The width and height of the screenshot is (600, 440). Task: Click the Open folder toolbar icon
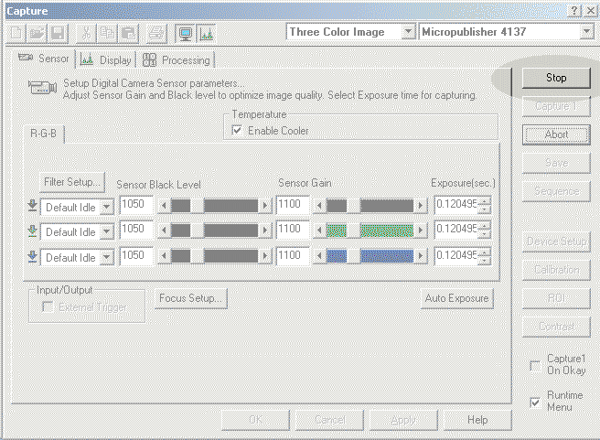coord(36,32)
